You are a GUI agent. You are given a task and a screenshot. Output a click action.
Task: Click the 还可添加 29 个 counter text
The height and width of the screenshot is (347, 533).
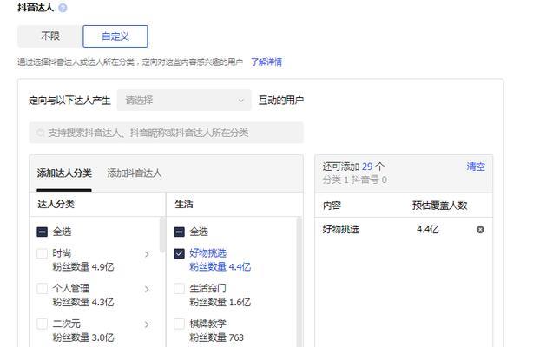(353, 167)
